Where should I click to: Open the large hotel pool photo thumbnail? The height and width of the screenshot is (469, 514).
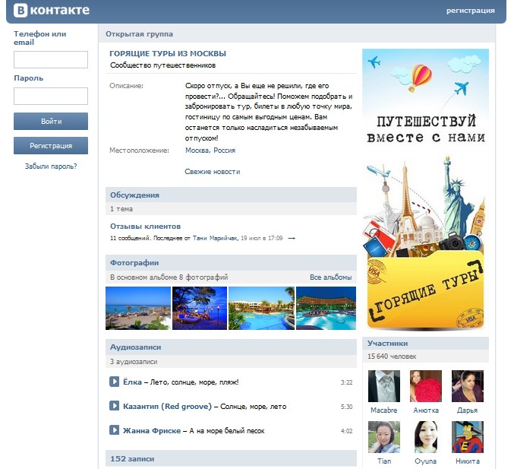(326, 308)
